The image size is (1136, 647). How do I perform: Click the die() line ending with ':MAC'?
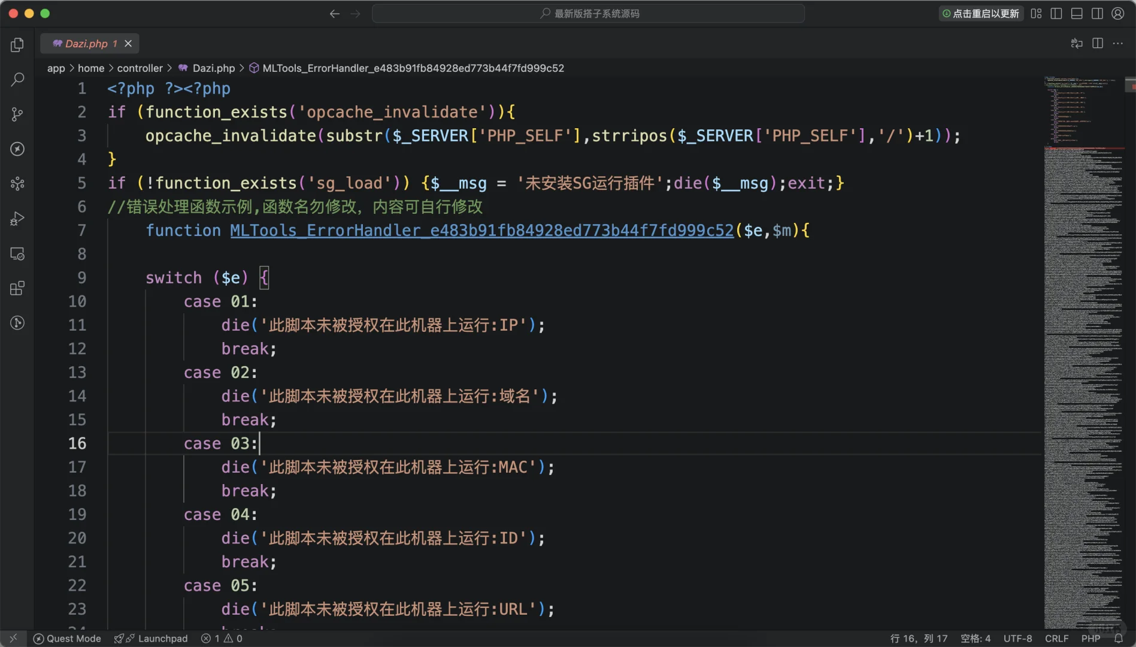point(388,467)
